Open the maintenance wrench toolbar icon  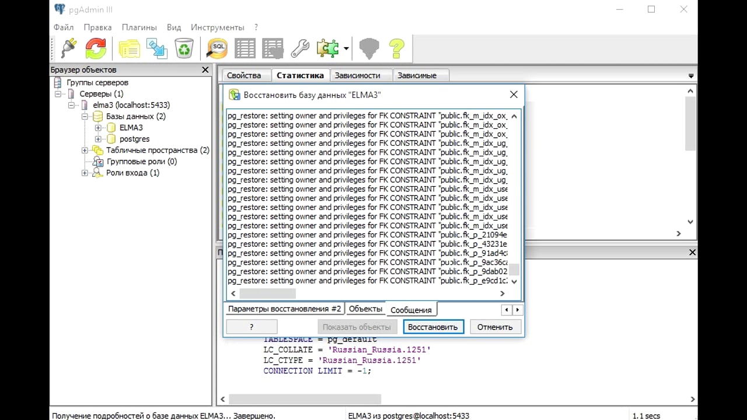click(300, 48)
